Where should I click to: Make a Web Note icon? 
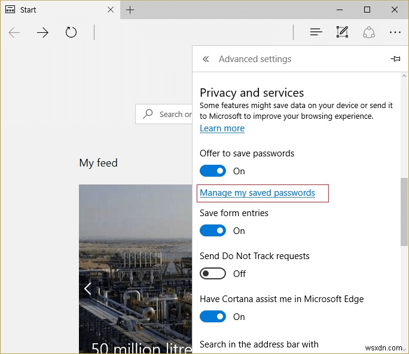343,33
